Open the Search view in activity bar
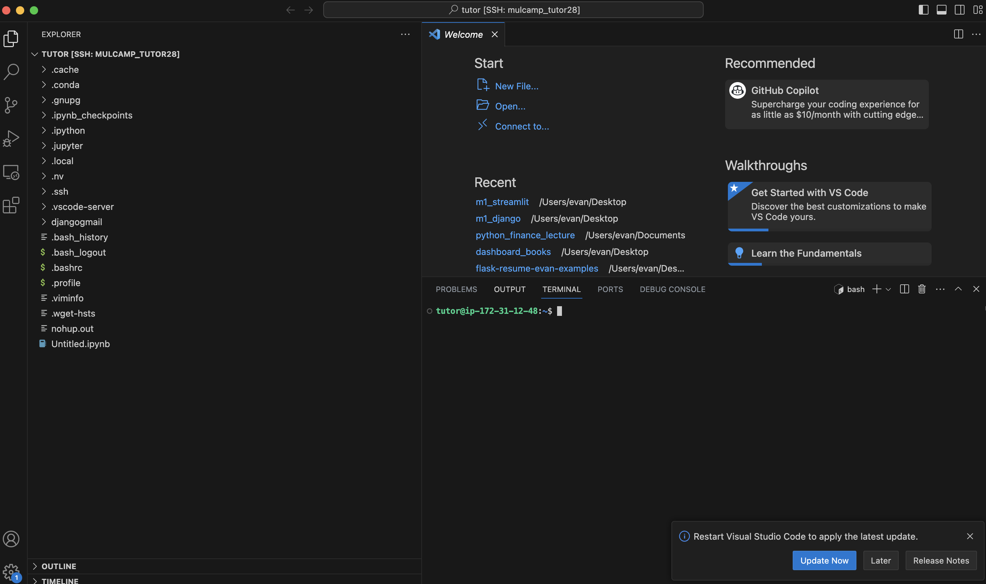This screenshot has width=986, height=584. pyautogui.click(x=11, y=72)
